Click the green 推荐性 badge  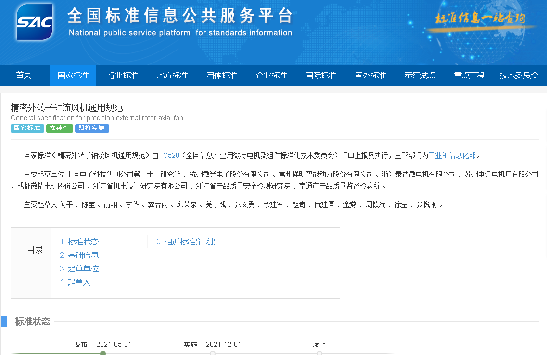[x=59, y=128]
